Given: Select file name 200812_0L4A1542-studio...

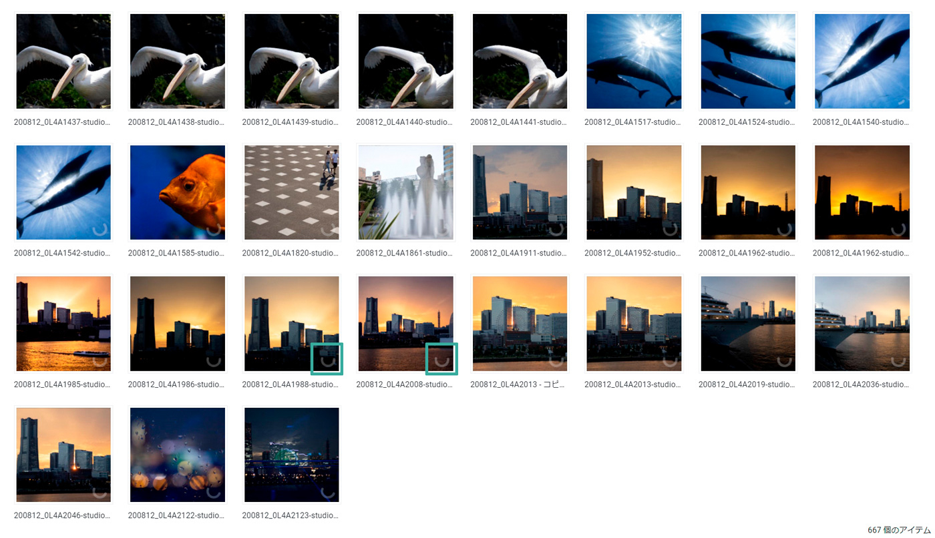Looking at the screenshot, I should click(x=62, y=253).
